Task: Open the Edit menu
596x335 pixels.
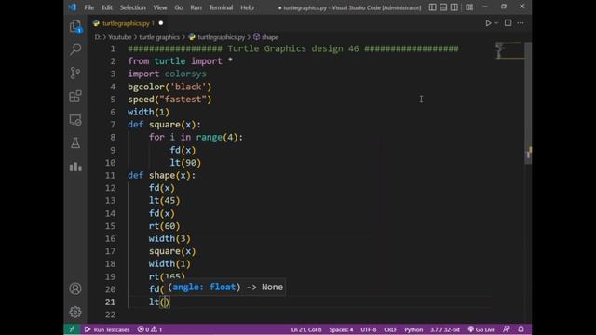Action: tap(107, 7)
